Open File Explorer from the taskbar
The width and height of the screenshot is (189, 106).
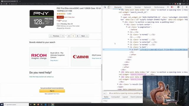(34, 105)
